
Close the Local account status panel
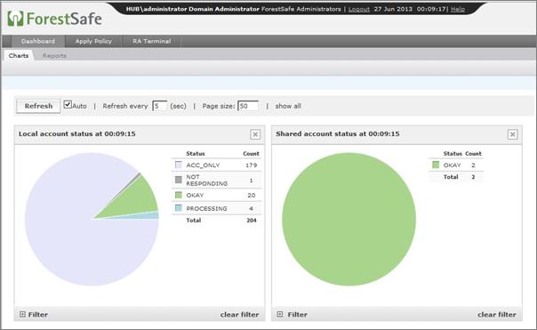[x=255, y=134]
